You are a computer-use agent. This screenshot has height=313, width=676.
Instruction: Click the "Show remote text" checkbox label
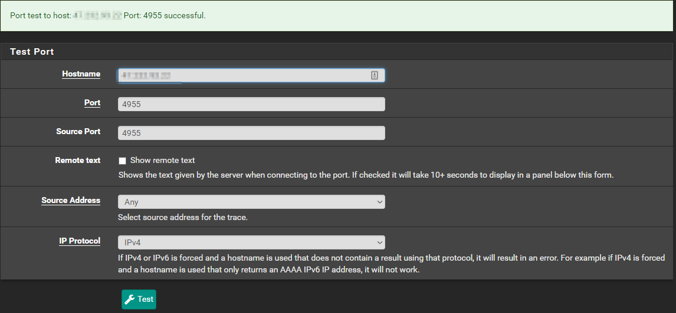pos(162,160)
